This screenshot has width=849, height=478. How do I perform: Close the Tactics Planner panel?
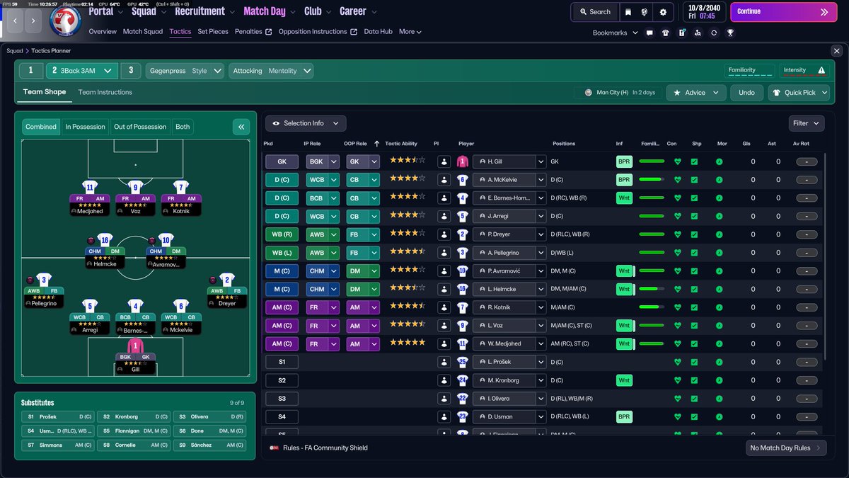click(x=837, y=51)
